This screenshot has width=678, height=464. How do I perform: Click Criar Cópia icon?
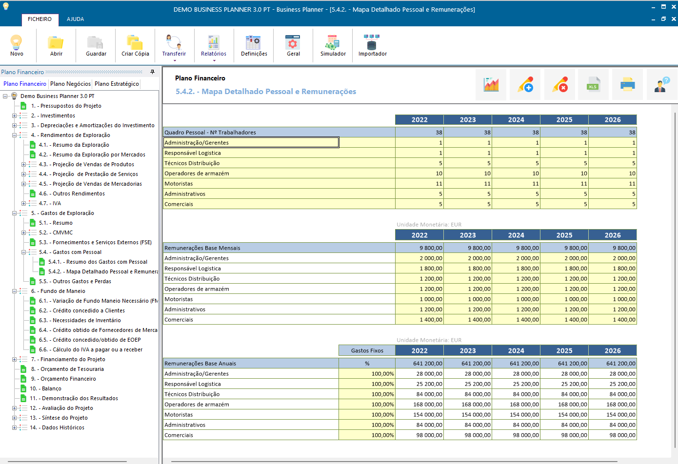(x=135, y=45)
